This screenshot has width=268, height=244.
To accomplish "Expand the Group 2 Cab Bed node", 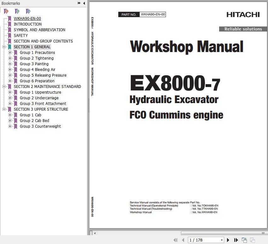I will tap(10, 121).
